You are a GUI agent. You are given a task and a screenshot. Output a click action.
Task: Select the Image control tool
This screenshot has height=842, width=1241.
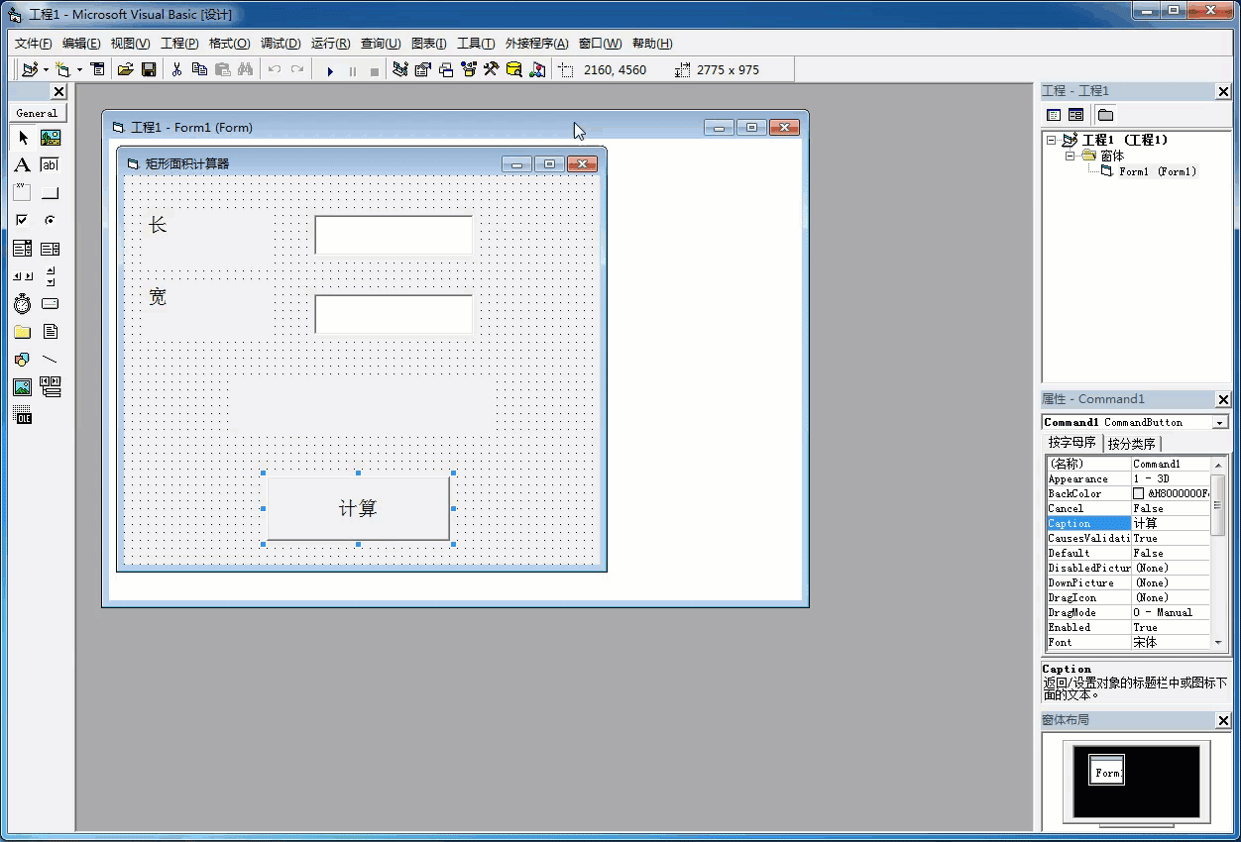tap(22, 387)
